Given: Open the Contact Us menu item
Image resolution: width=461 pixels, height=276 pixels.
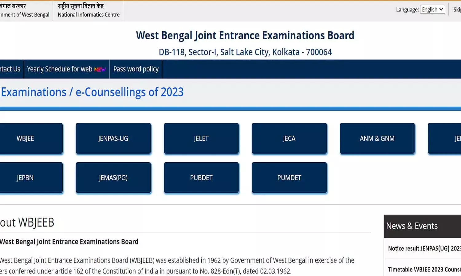Looking at the screenshot, I should [x=10, y=69].
